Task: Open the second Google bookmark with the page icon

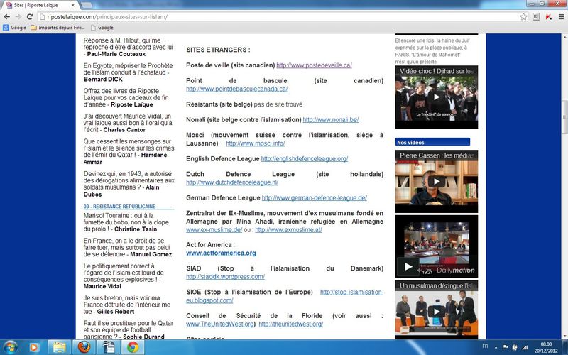Action: click(x=102, y=28)
